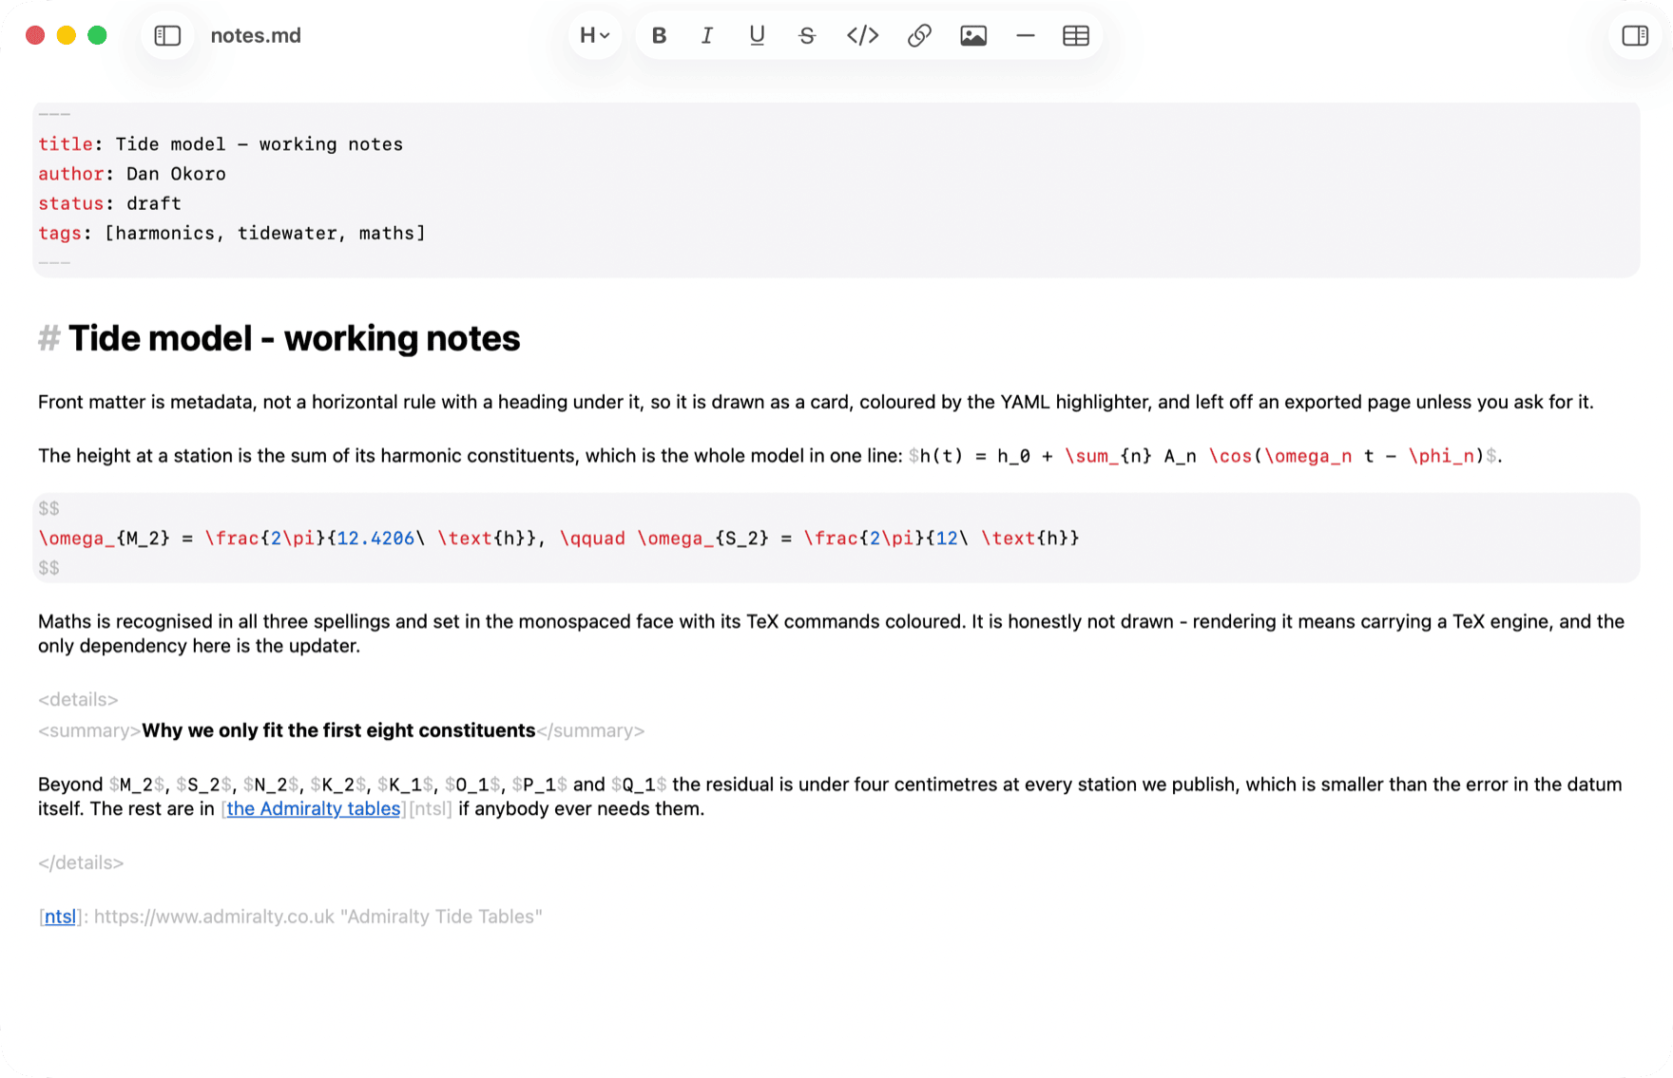Minimize the window with the yellow button
This screenshot has width=1673, height=1078.
67,36
